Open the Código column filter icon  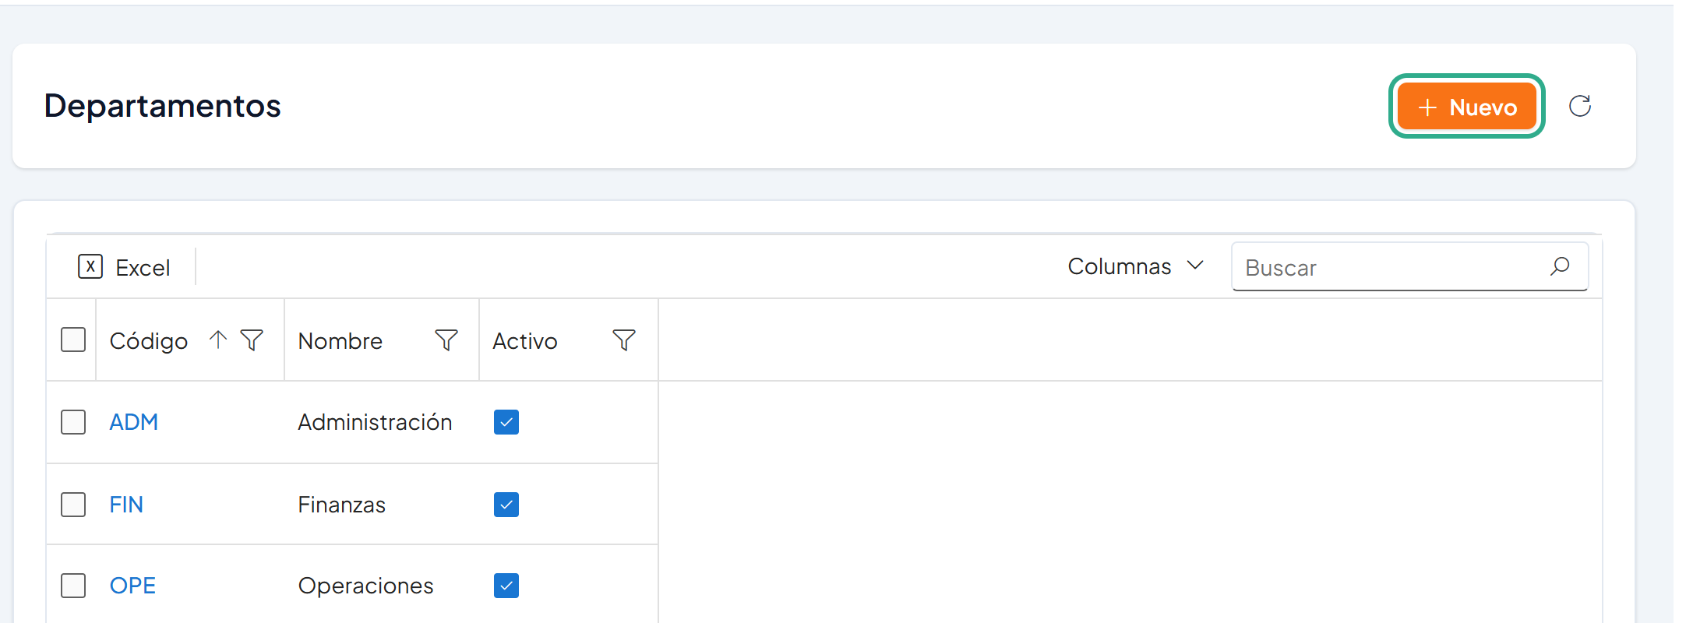click(252, 340)
